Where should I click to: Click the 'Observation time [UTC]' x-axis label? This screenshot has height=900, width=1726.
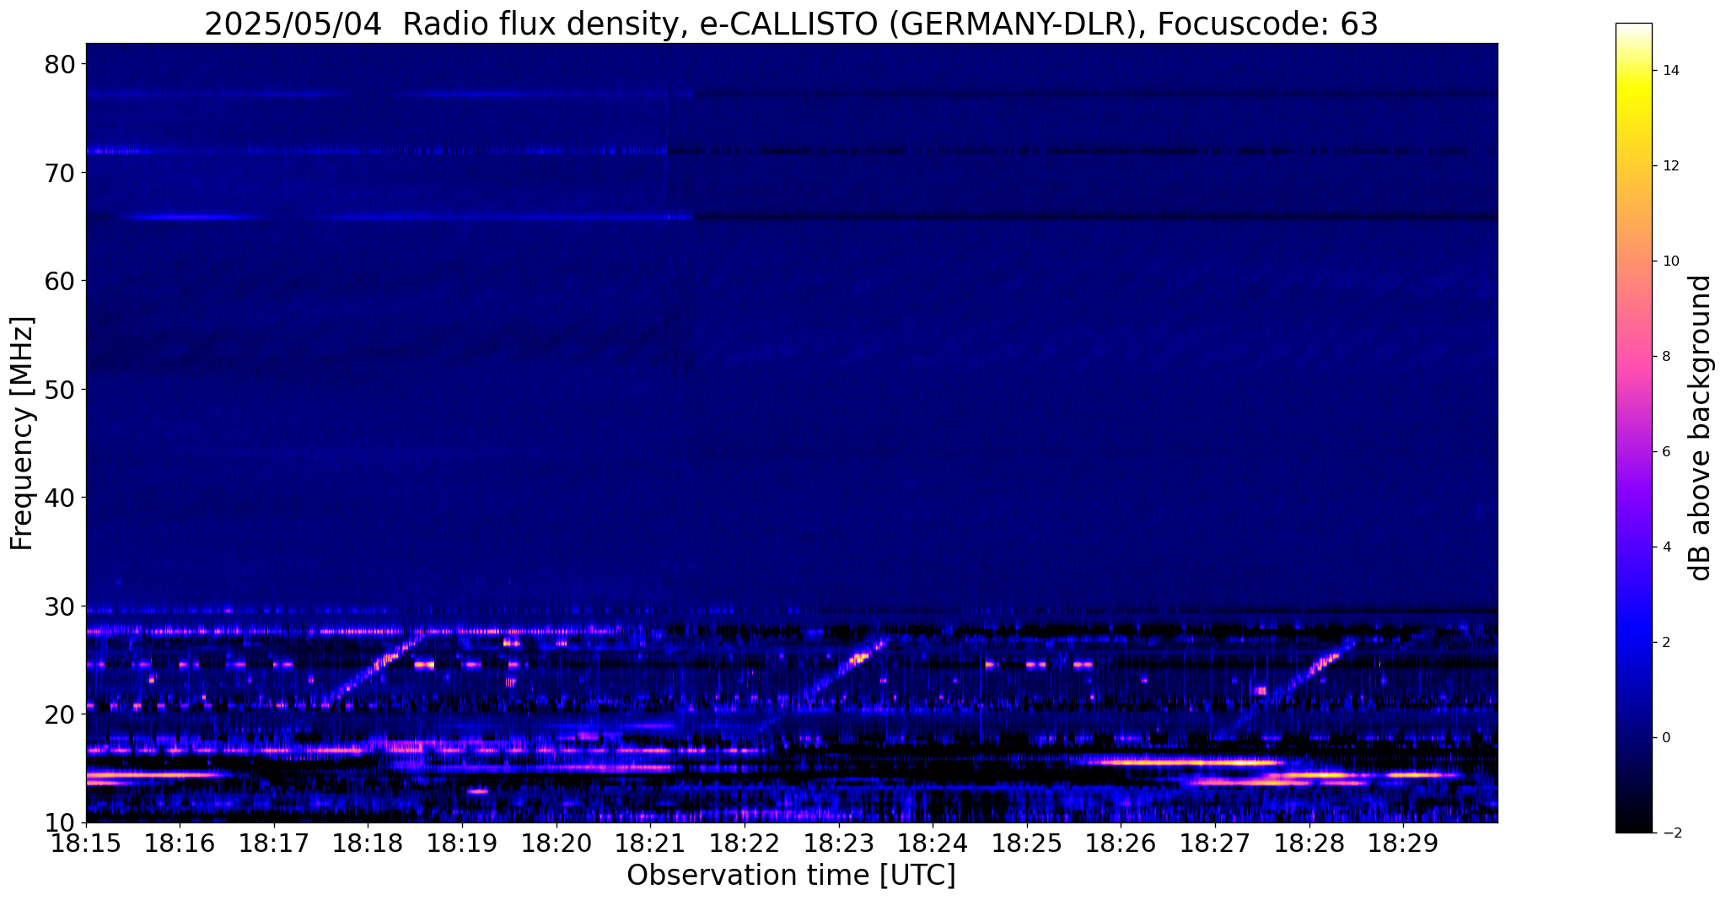(x=791, y=876)
